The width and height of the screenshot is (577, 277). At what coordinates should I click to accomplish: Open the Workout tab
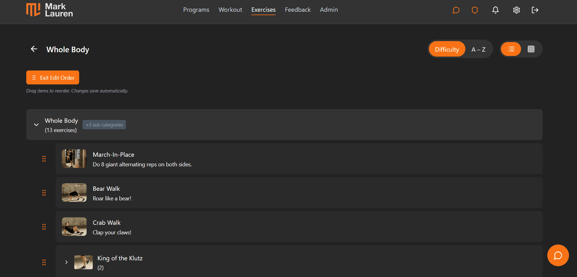[230, 10]
